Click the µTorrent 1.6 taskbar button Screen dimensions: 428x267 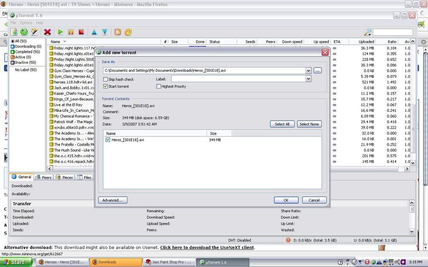(x=223, y=262)
